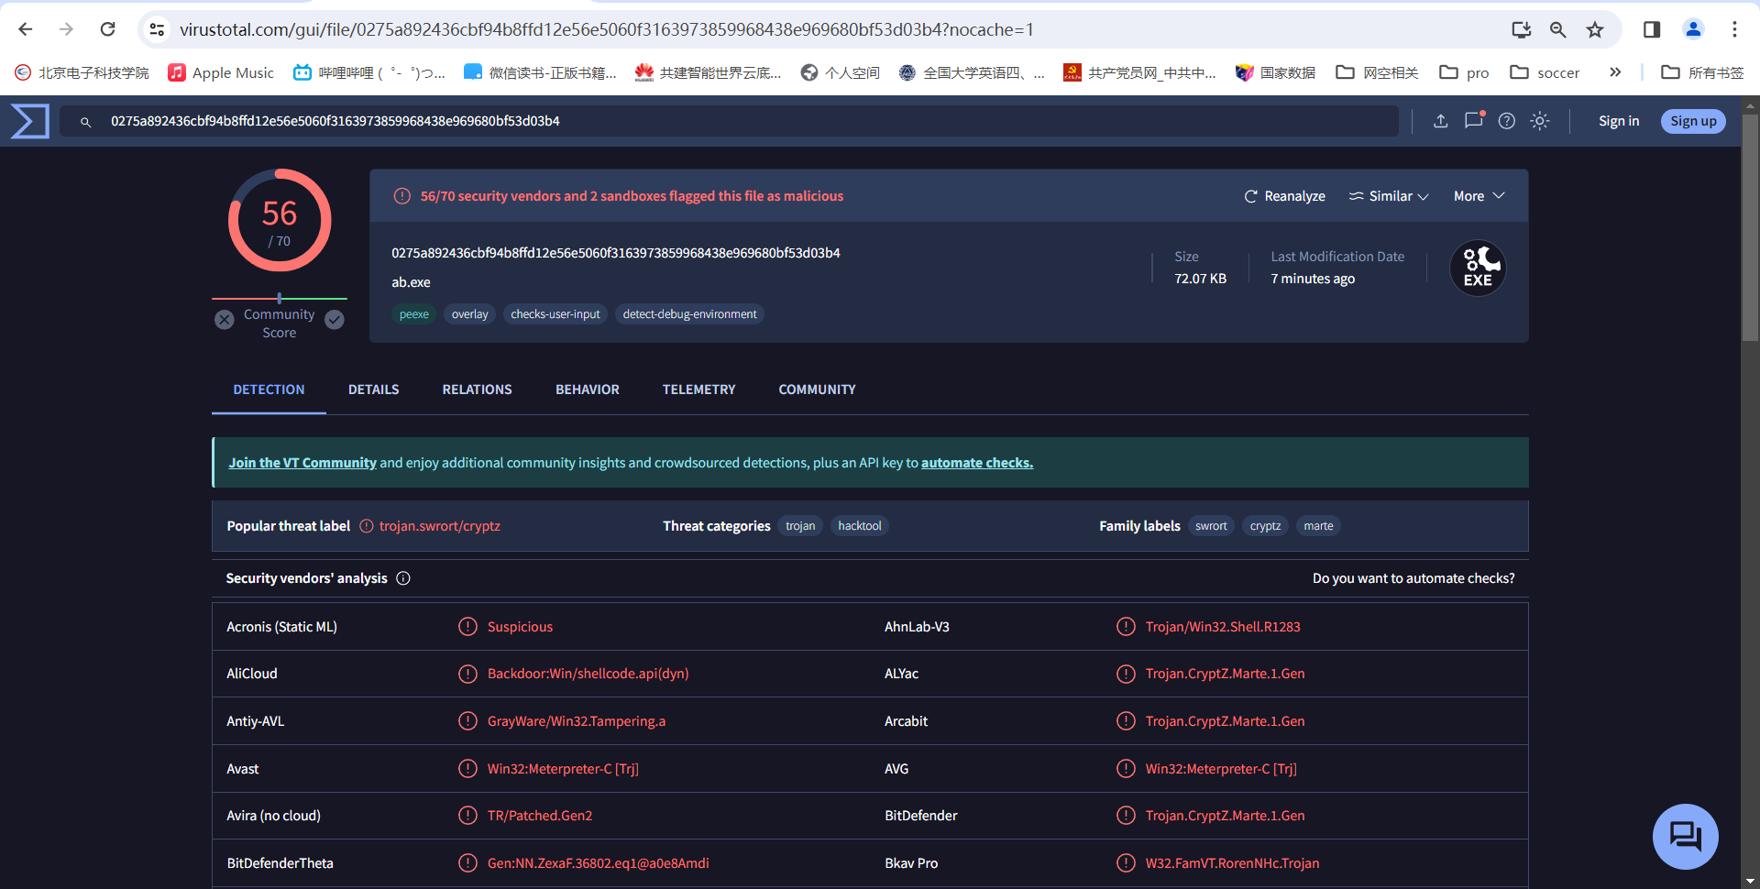Open the 网空相关 bookmarks folder
Screen dimensions: 1760x889
(1377, 72)
